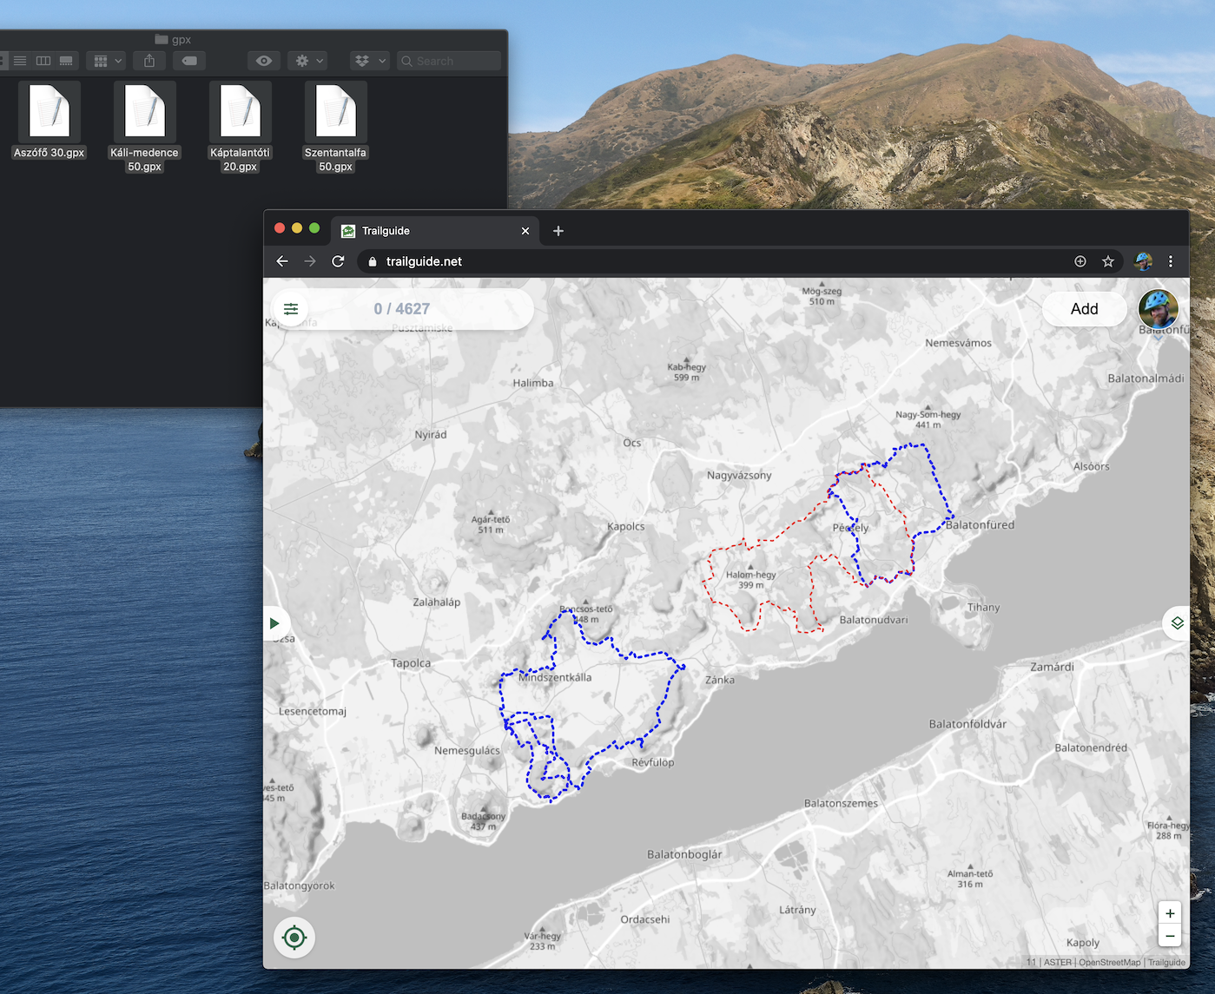This screenshot has height=994, width=1215.
Task: Reload the trailguide.net page
Action: click(x=338, y=261)
